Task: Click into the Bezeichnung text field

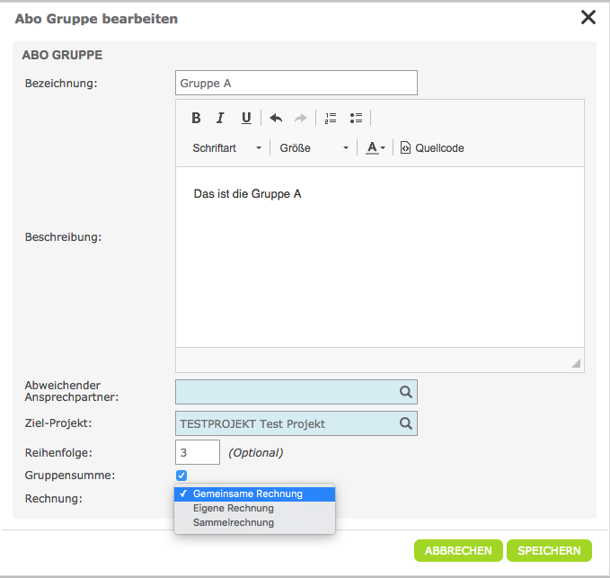Action: click(296, 83)
